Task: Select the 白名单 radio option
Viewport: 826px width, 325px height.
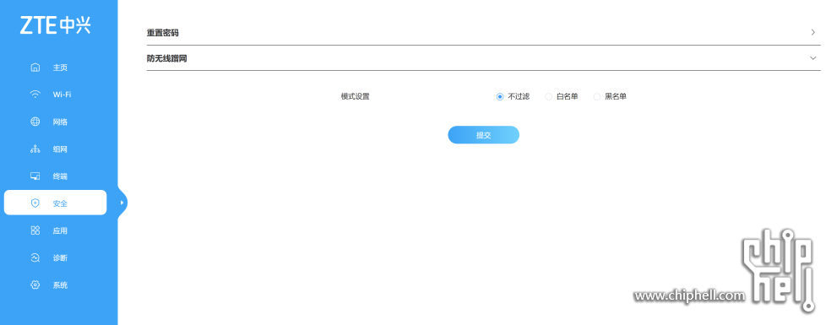Action: pyautogui.click(x=548, y=97)
